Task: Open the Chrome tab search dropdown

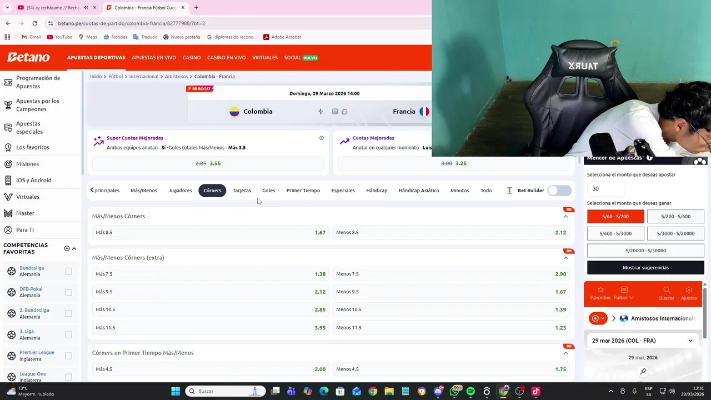Action: [x=7, y=7]
